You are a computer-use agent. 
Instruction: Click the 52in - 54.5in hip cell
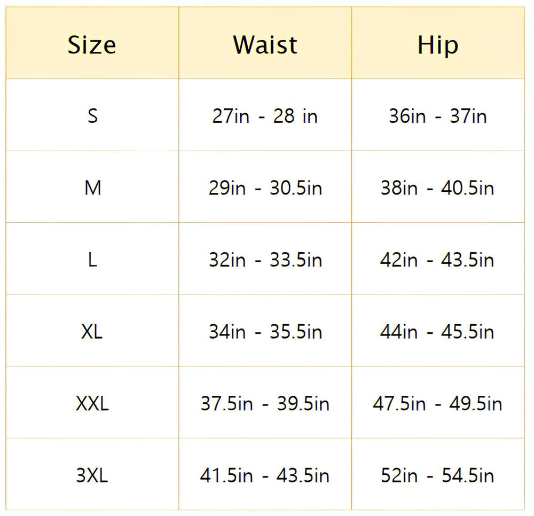tap(437, 475)
